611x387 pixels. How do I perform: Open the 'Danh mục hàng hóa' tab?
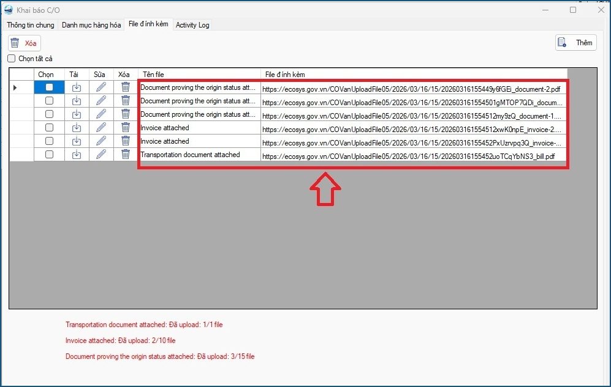(x=91, y=25)
